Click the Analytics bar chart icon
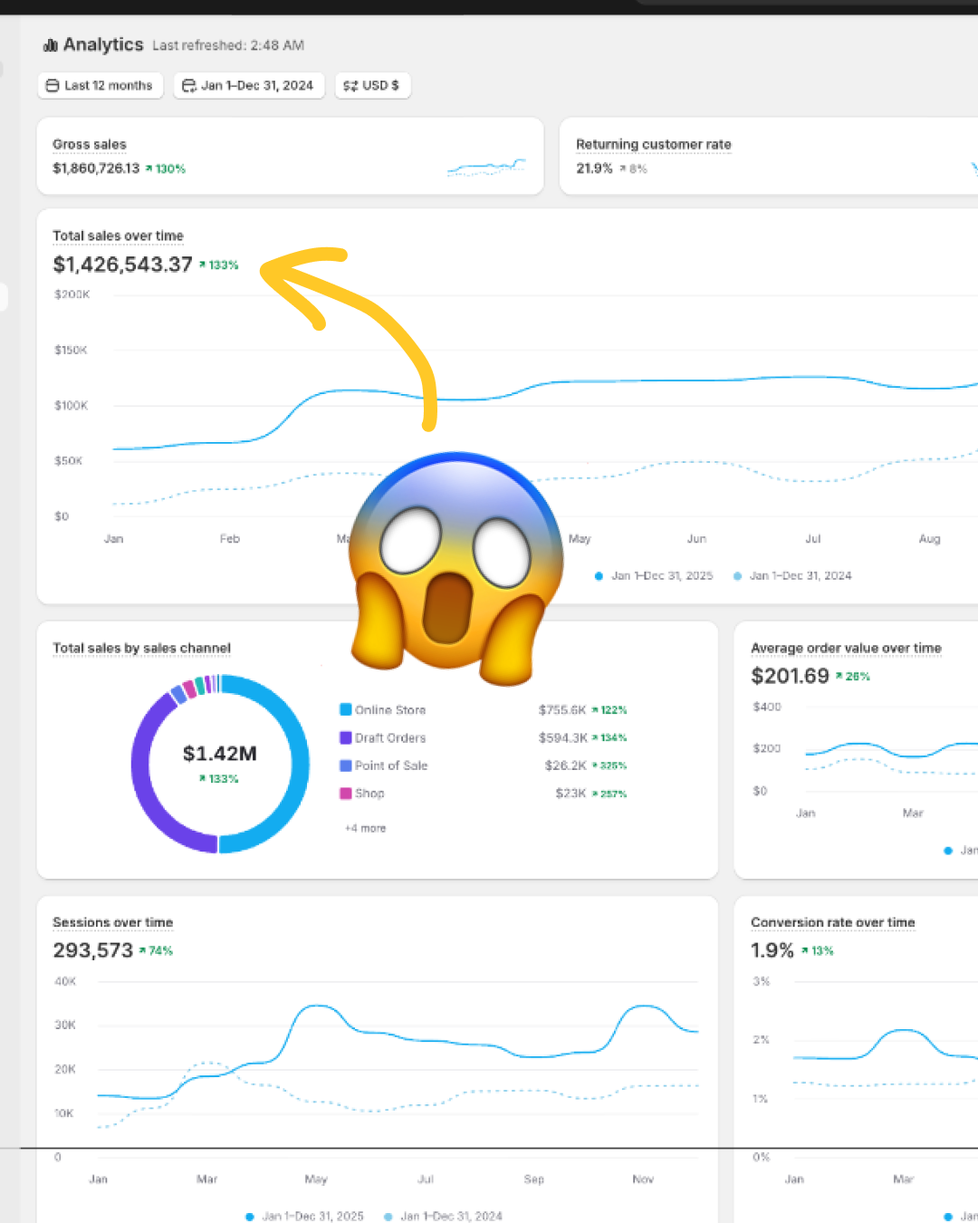This screenshot has width=978, height=1223. pos(50,44)
